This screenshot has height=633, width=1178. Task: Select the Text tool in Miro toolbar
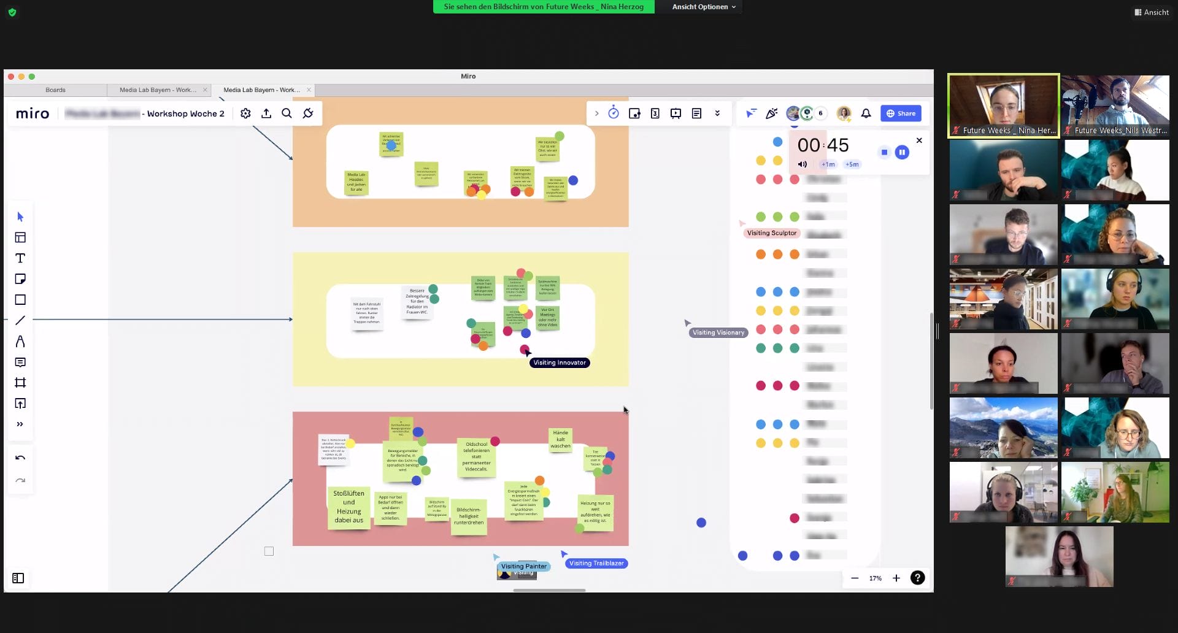point(20,258)
